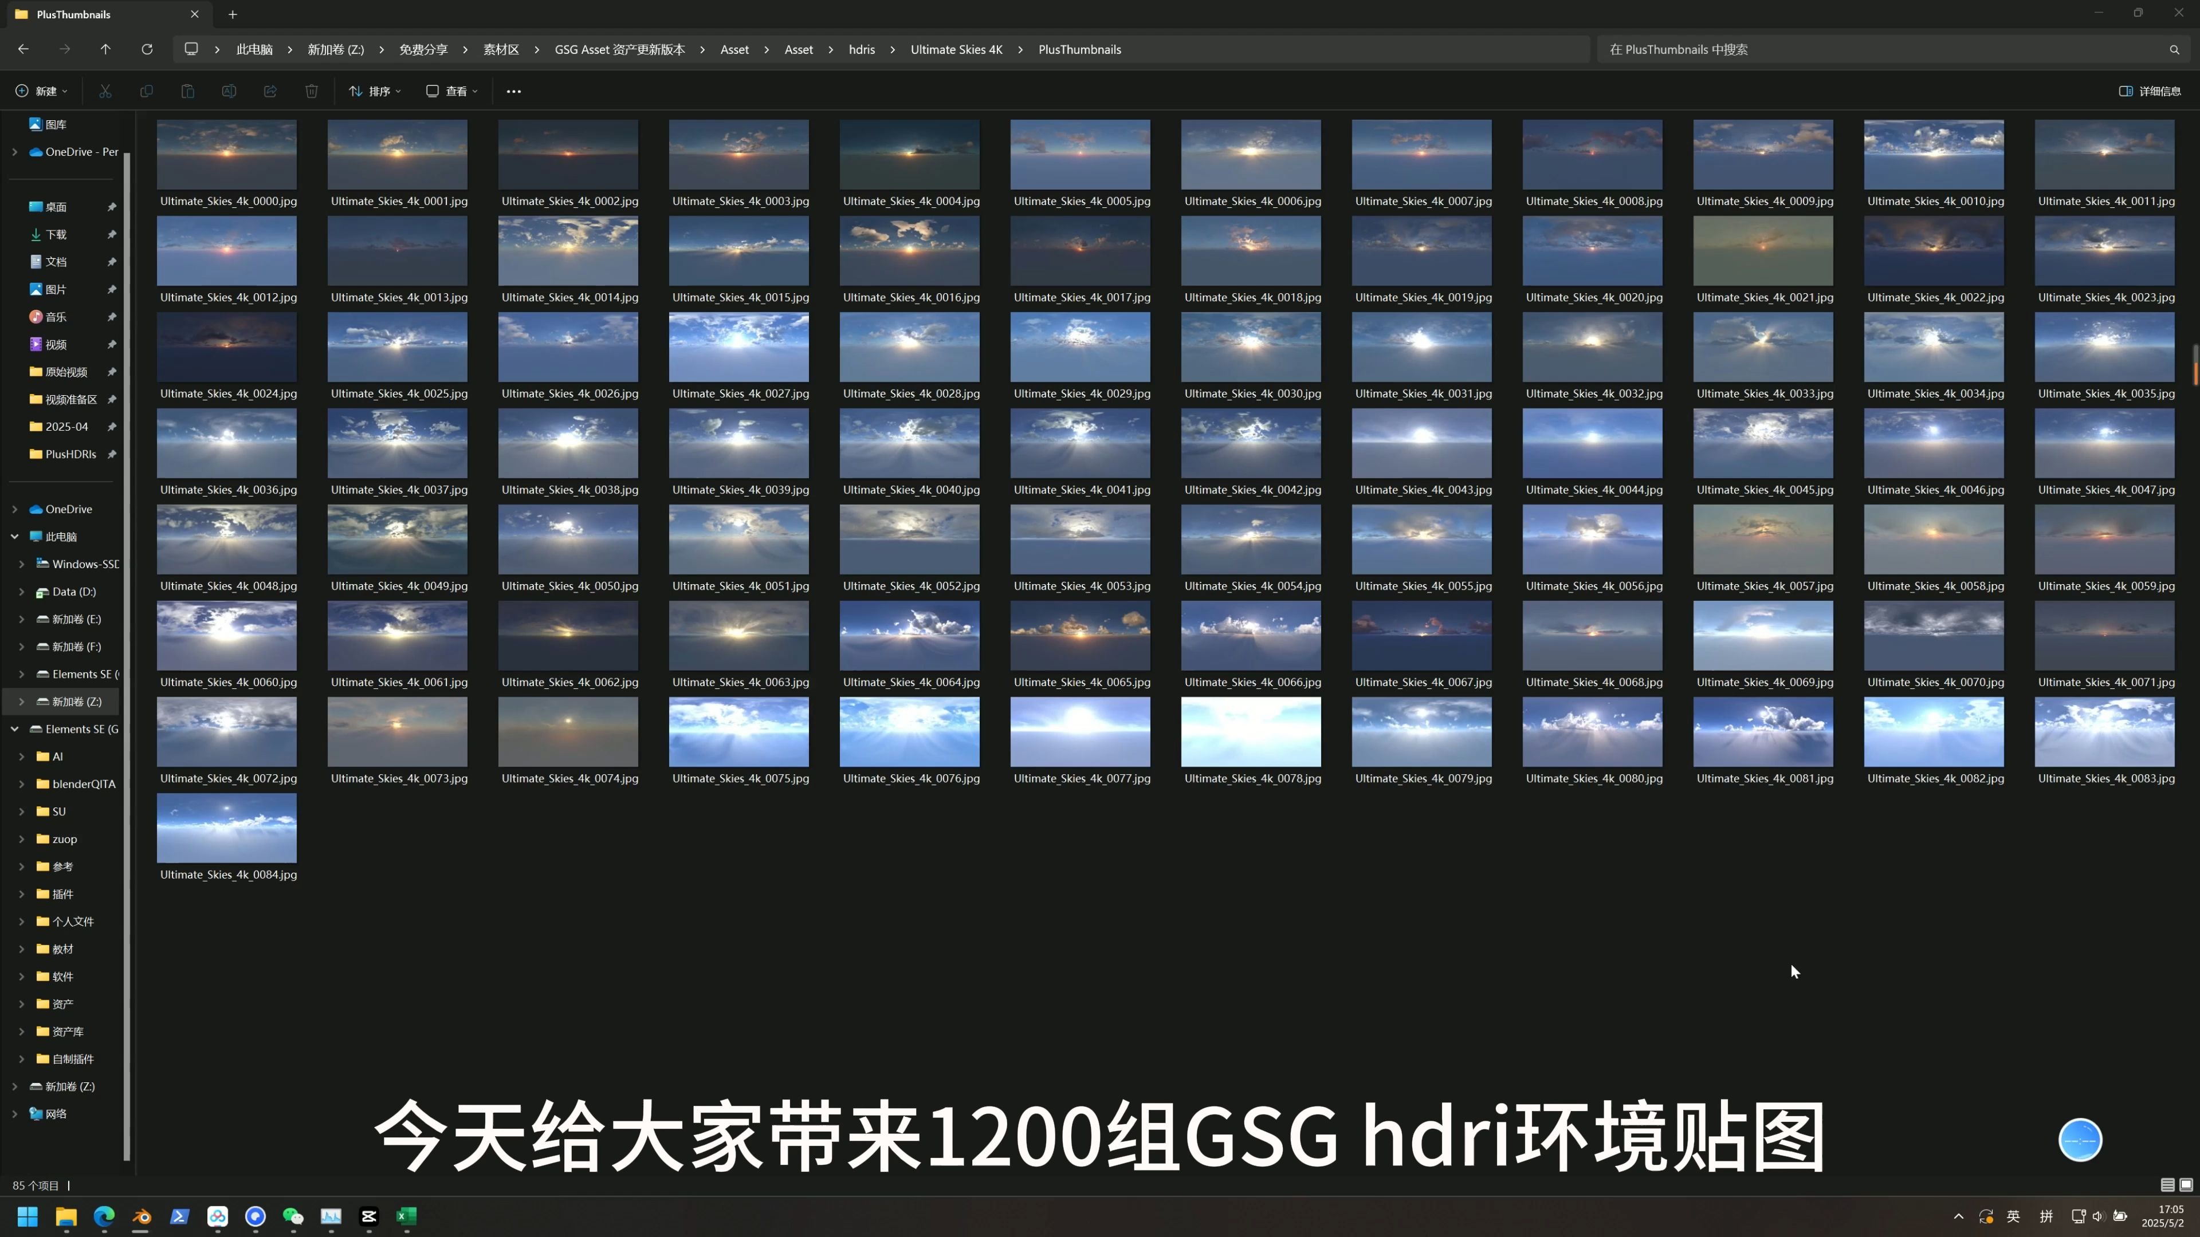Open CapCut from the taskbar
The image size is (2200, 1237).
tap(369, 1216)
